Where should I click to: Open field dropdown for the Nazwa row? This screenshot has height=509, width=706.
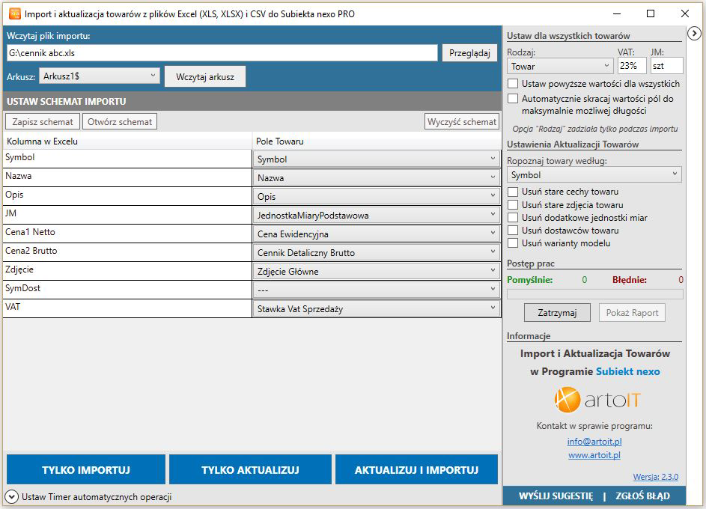point(377,177)
